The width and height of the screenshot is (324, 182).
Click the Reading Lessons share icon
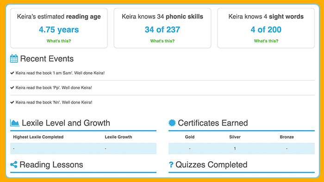[14, 165]
